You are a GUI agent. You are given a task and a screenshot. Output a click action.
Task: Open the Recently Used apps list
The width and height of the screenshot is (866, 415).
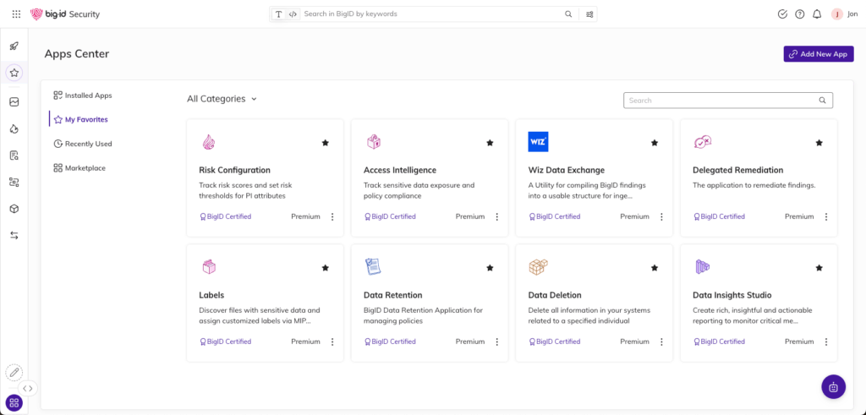coord(88,144)
